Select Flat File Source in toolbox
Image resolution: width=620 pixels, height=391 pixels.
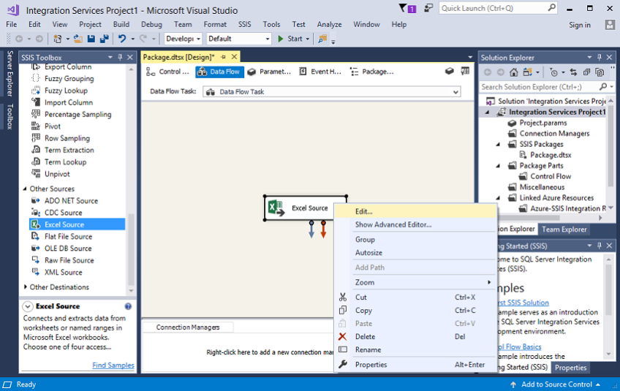click(x=77, y=236)
